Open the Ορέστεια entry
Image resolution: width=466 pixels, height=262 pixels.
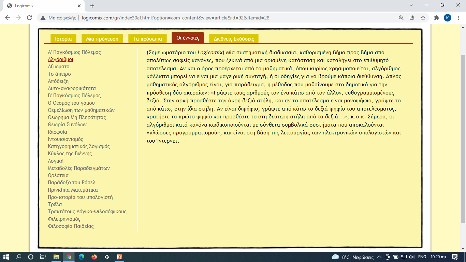point(58,175)
